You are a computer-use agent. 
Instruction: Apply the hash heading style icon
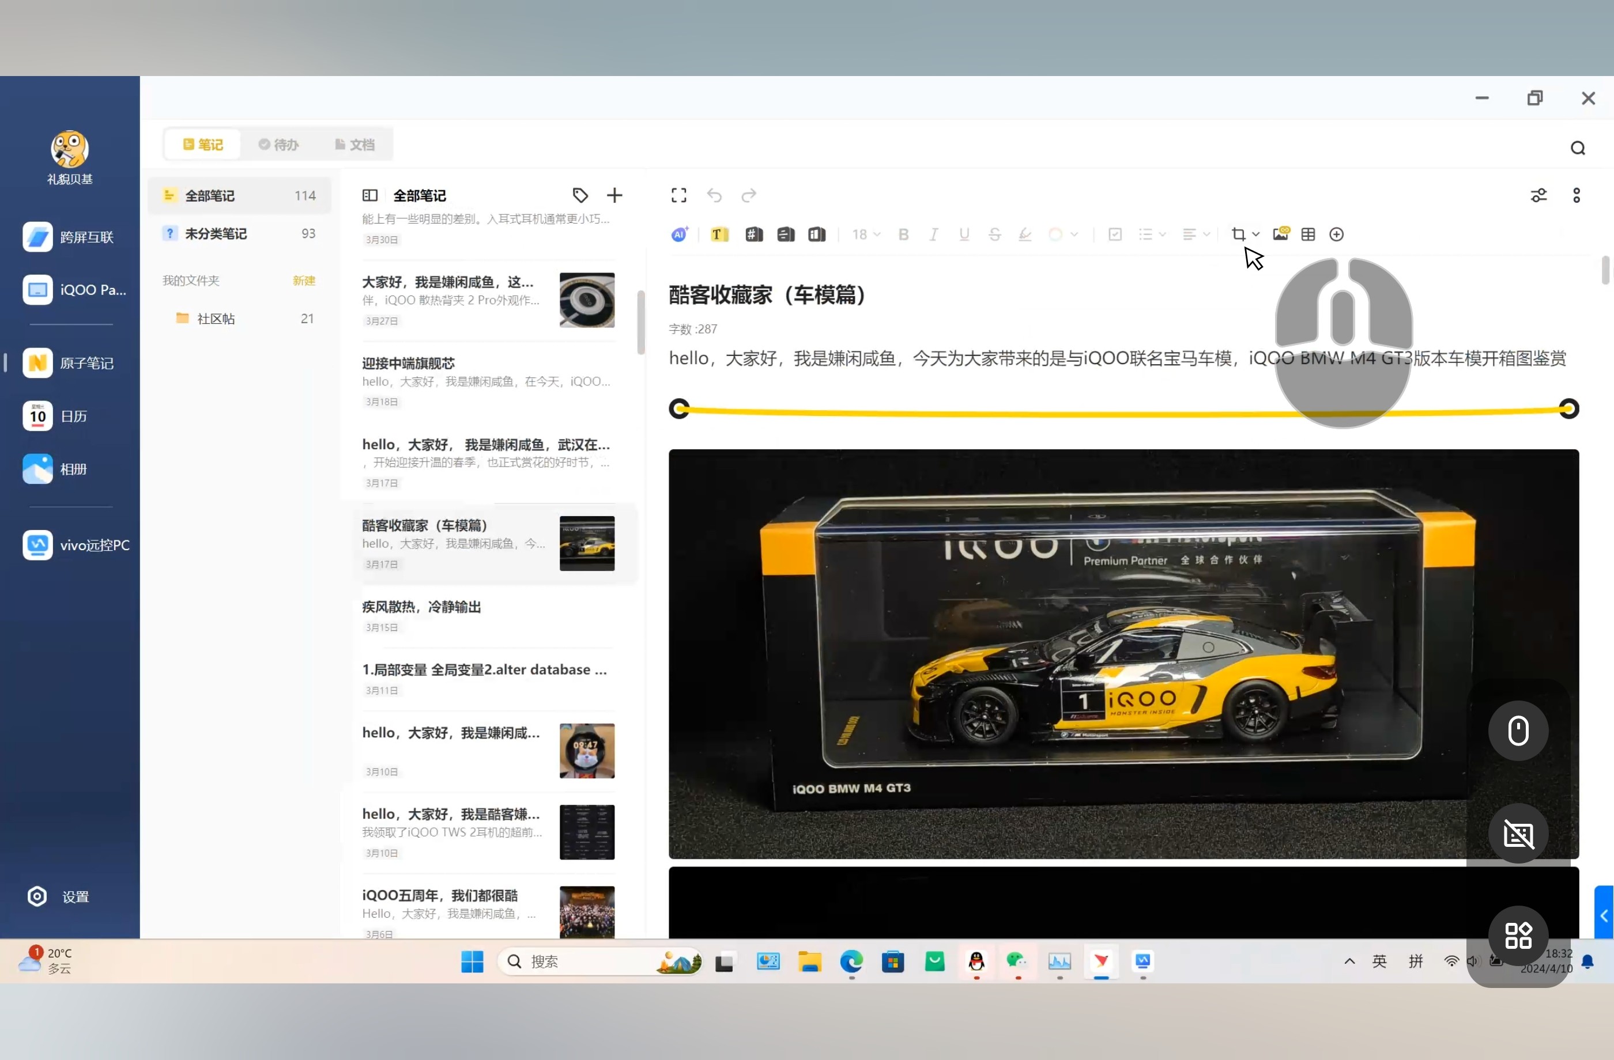(753, 234)
